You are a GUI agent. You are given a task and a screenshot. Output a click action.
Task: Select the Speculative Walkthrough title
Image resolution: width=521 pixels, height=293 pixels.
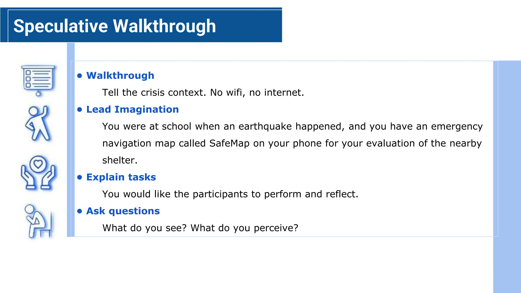coord(114,26)
